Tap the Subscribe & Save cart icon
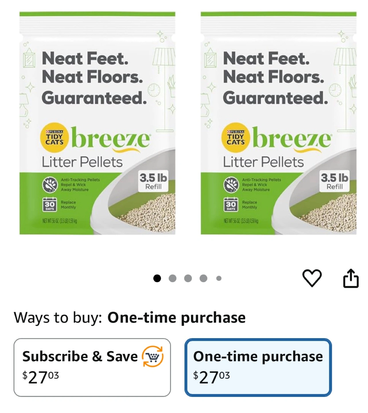Viewport: 368px width, 413px height. tap(153, 356)
